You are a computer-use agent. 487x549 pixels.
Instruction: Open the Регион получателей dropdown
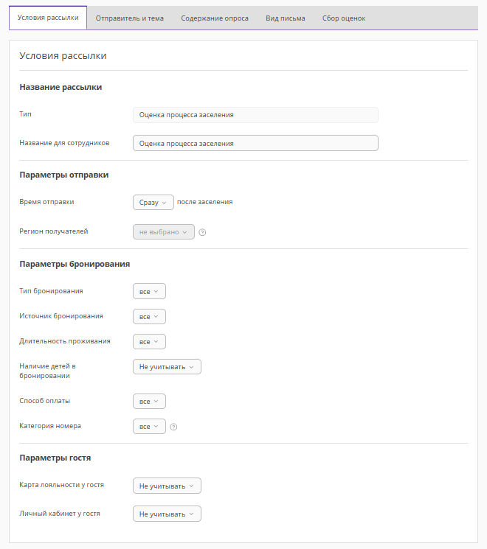tap(163, 232)
